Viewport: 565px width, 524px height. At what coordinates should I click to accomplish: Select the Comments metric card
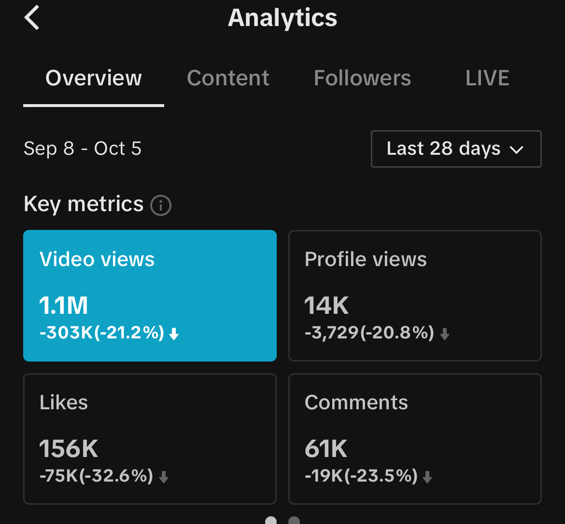[415, 439]
